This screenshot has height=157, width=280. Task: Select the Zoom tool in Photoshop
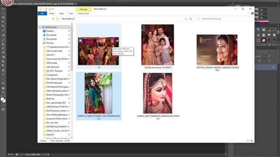3,92
